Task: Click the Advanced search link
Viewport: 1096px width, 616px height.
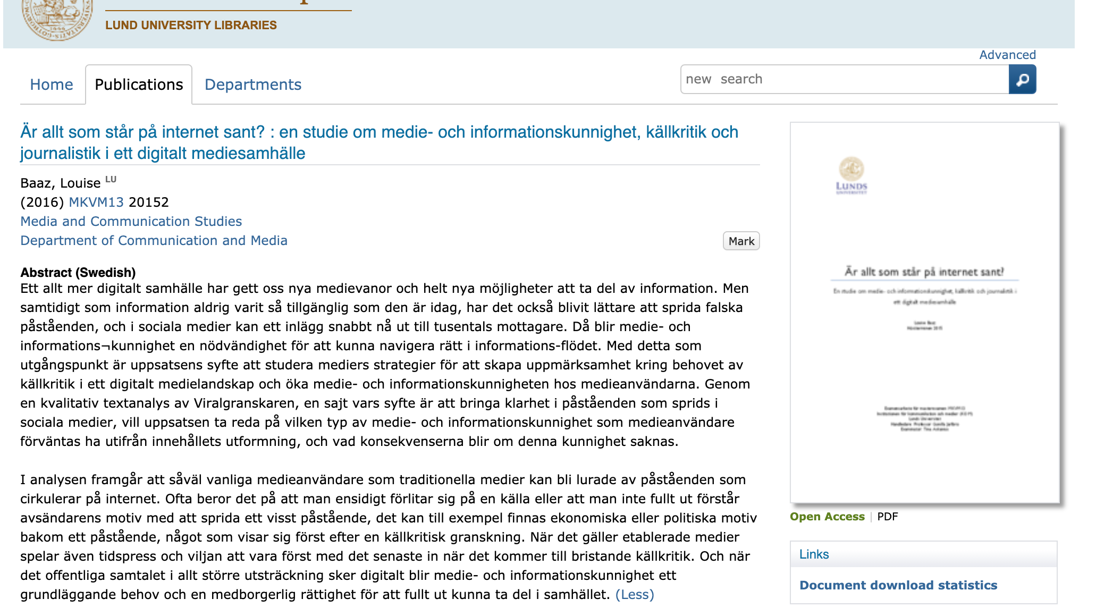Action: 1007,55
